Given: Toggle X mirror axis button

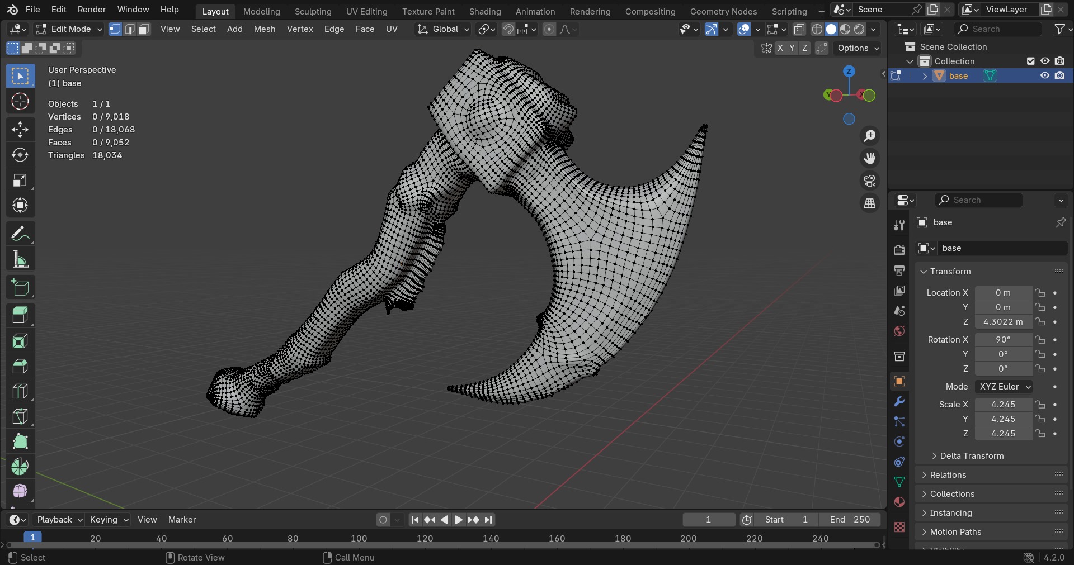Looking at the screenshot, I should [780, 48].
